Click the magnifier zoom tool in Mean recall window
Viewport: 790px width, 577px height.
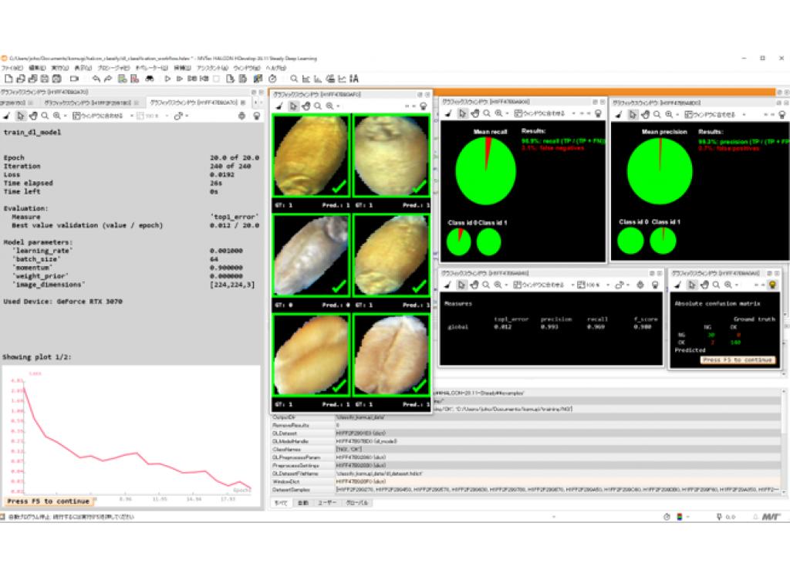pos(485,113)
